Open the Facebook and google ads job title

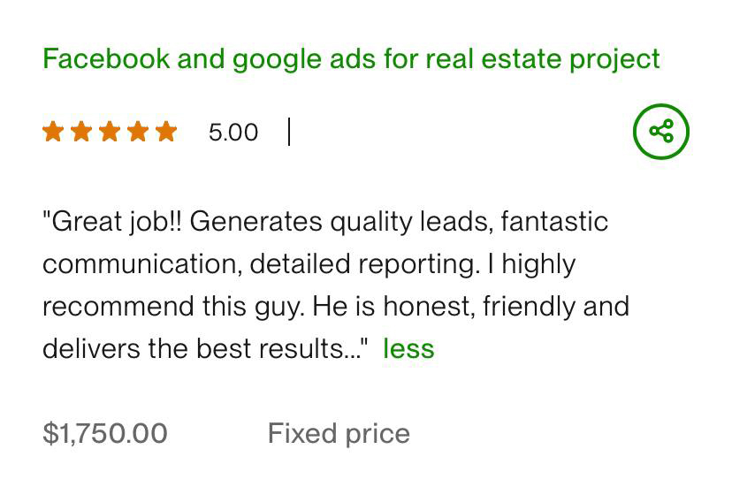[x=351, y=58]
